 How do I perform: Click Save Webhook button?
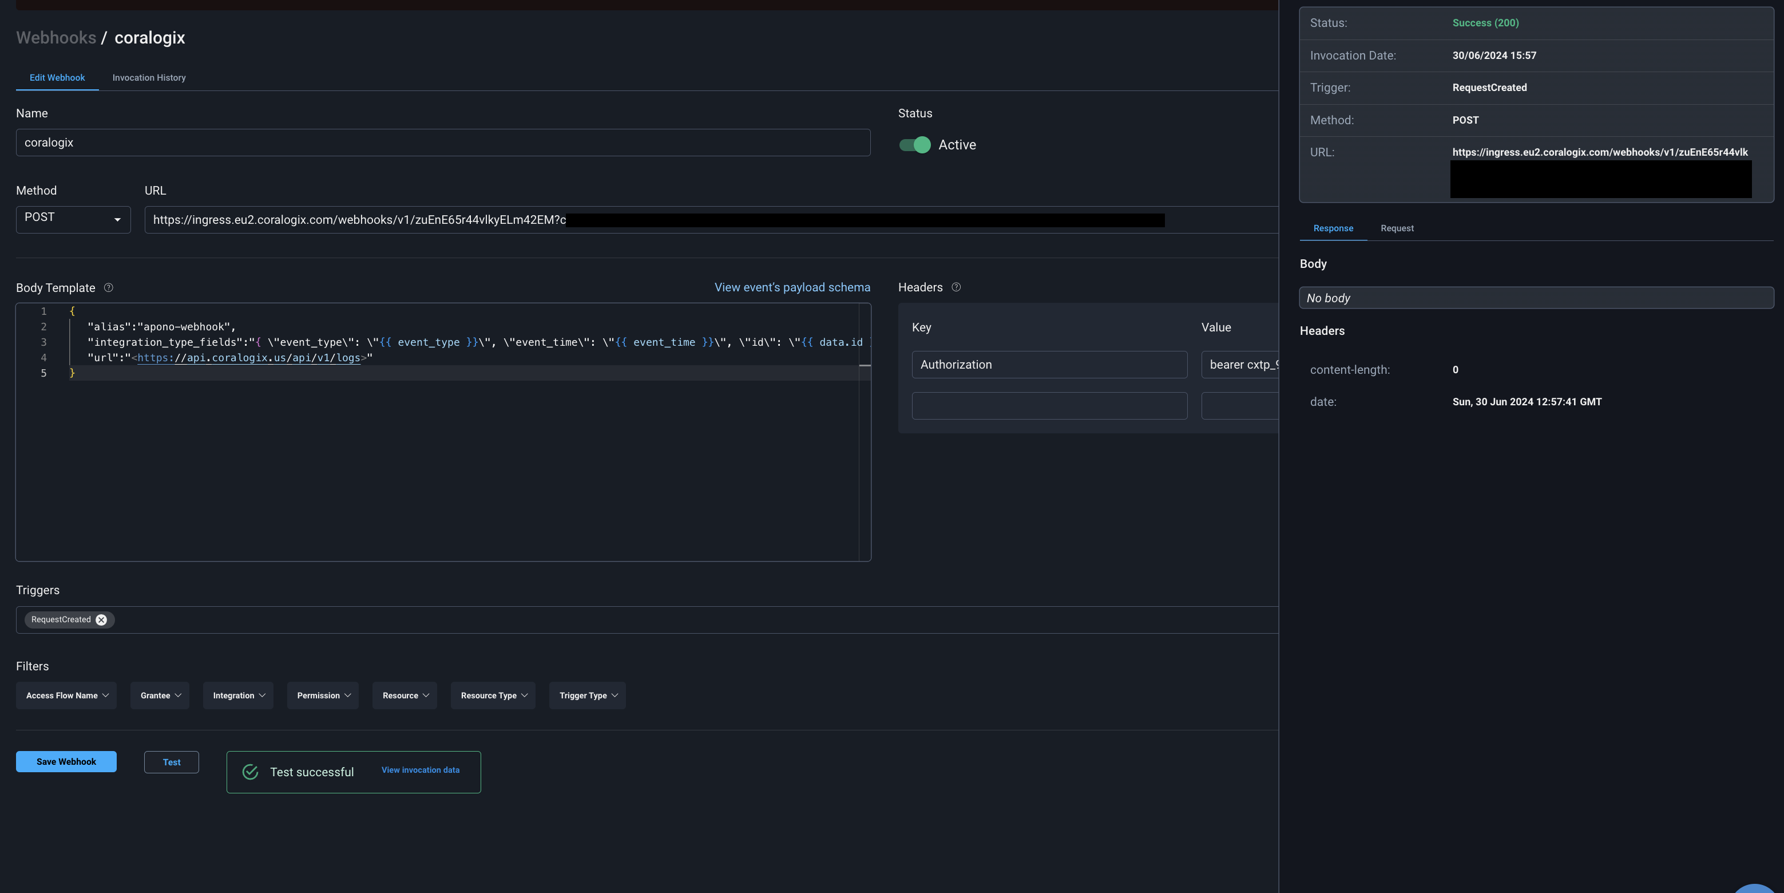[66, 761]
